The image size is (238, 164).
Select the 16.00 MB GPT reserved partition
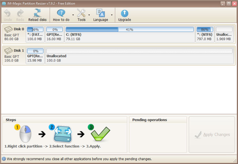[54, 34]
